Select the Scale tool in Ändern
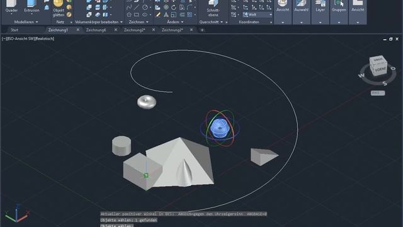403x227 pixels. [x=174, y=15]
